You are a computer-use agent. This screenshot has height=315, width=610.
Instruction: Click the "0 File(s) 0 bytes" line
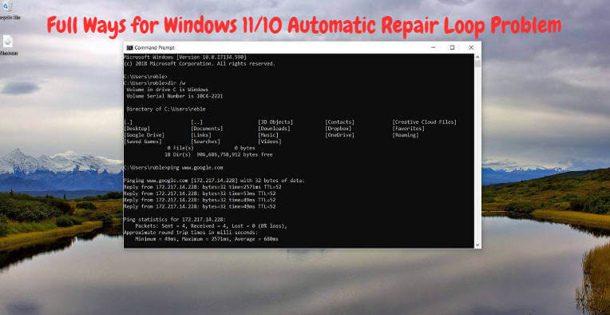pos(212,148)
